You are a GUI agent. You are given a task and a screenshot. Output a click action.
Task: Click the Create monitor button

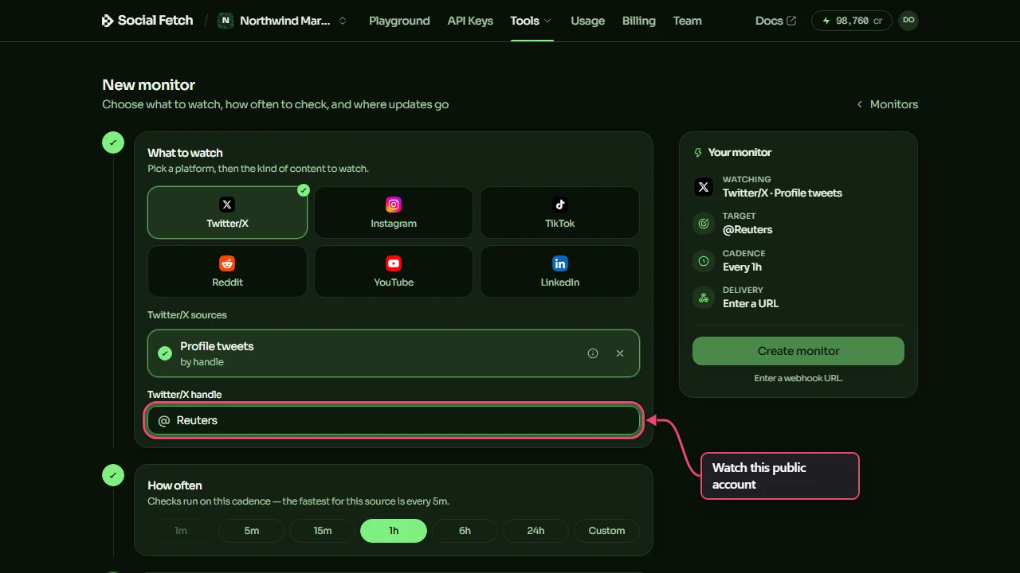point(798,351)
